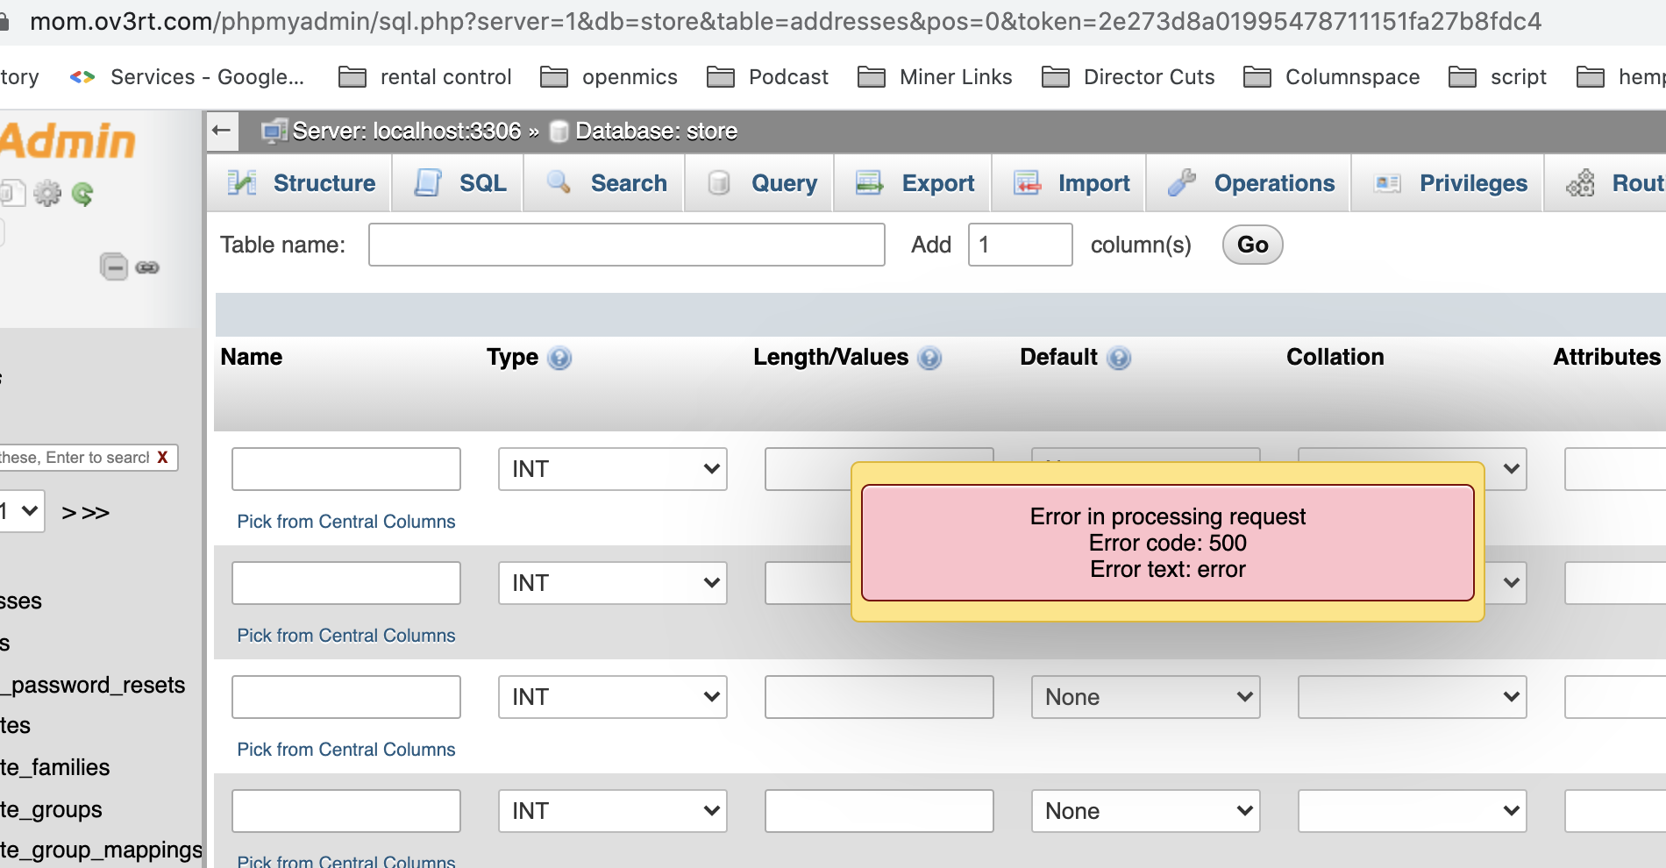Click the browser address bar URL

786,21
